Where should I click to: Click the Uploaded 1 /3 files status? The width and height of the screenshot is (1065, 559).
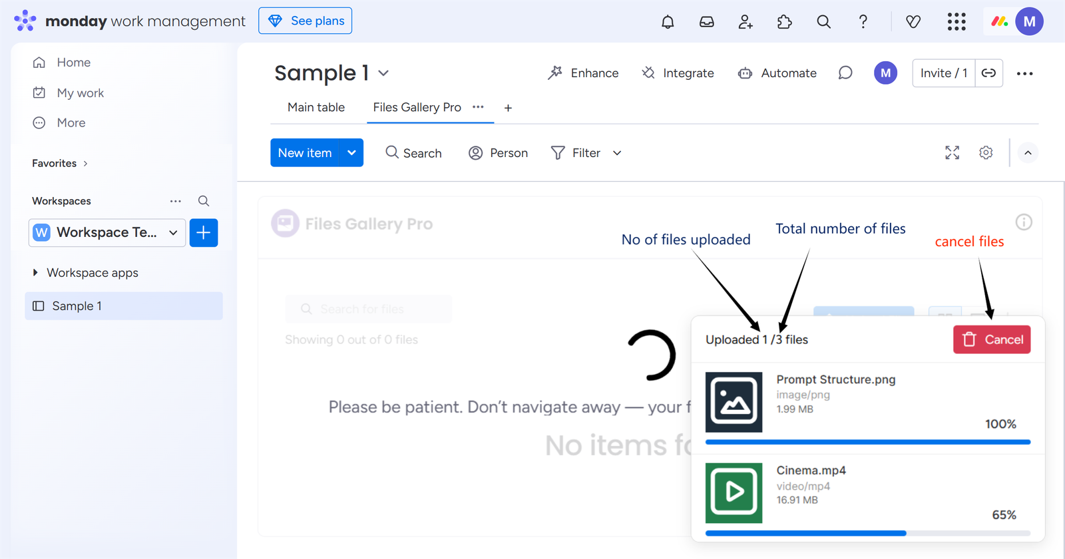[x=757, y=339]
